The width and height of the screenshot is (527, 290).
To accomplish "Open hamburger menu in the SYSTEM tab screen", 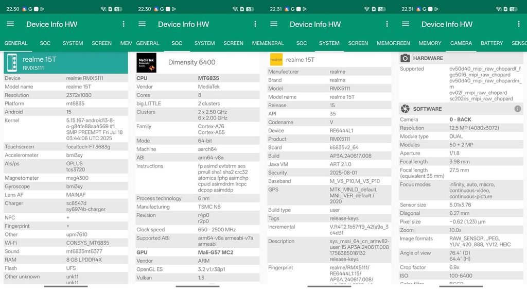I will [274, 24].
